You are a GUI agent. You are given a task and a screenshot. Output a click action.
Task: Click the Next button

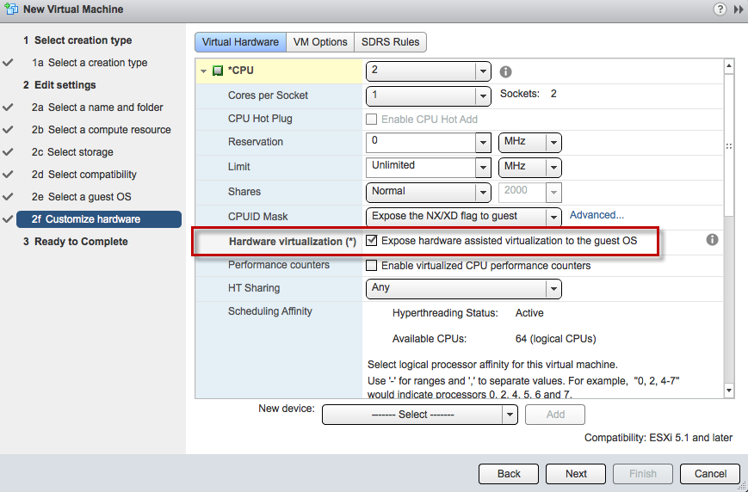[x=576, y=474]
